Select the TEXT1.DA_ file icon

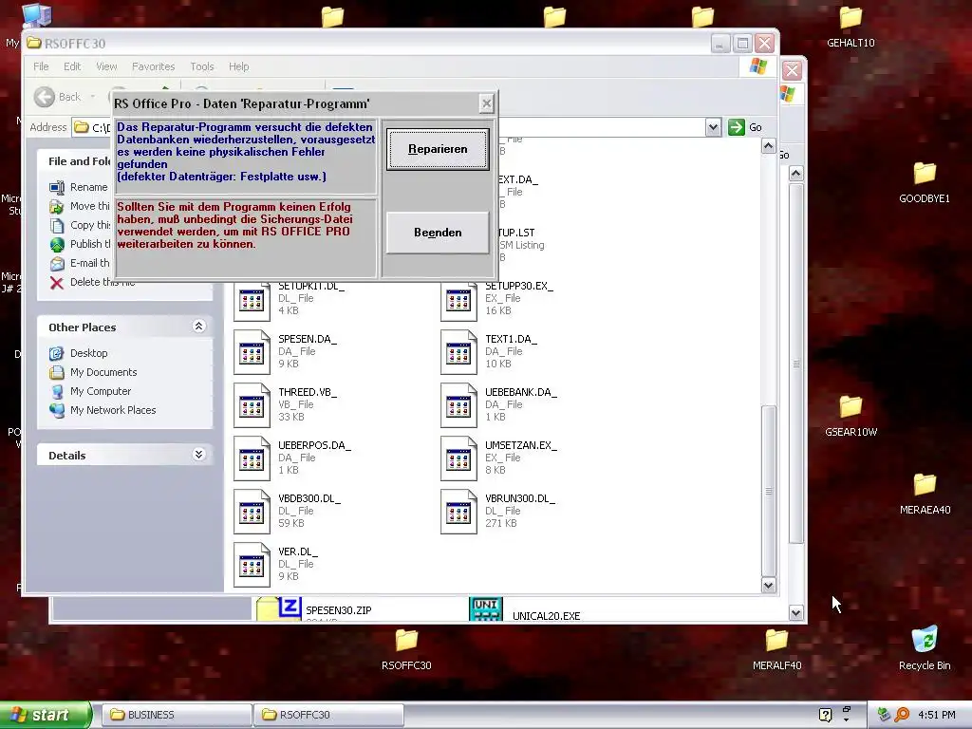pos(458,353)
